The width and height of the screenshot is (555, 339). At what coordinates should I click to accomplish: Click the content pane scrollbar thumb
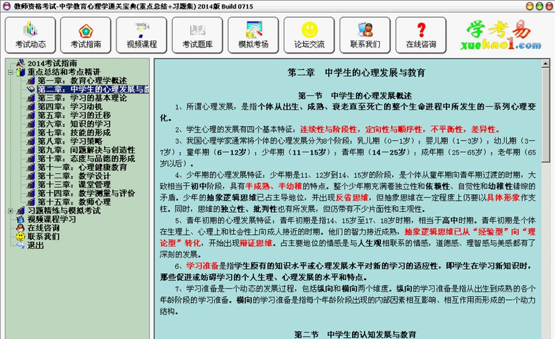[x=546, y=115]
